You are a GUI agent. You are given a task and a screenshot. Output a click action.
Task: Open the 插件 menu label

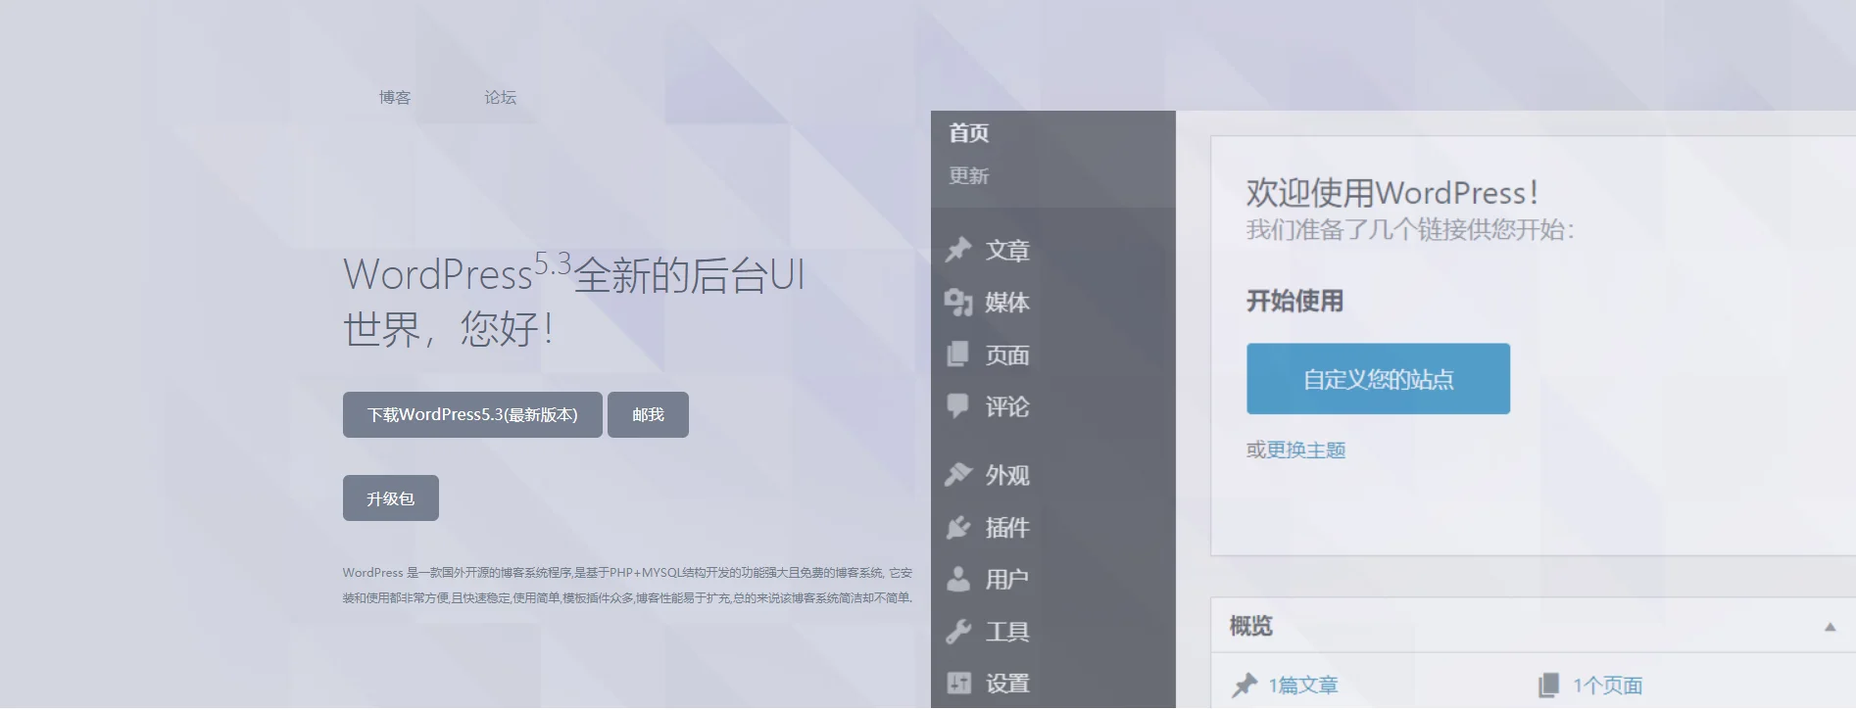click(x=1007, y=528)
